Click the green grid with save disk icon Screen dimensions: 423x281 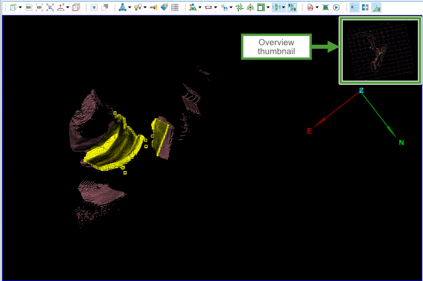click(x=224, y=7)
